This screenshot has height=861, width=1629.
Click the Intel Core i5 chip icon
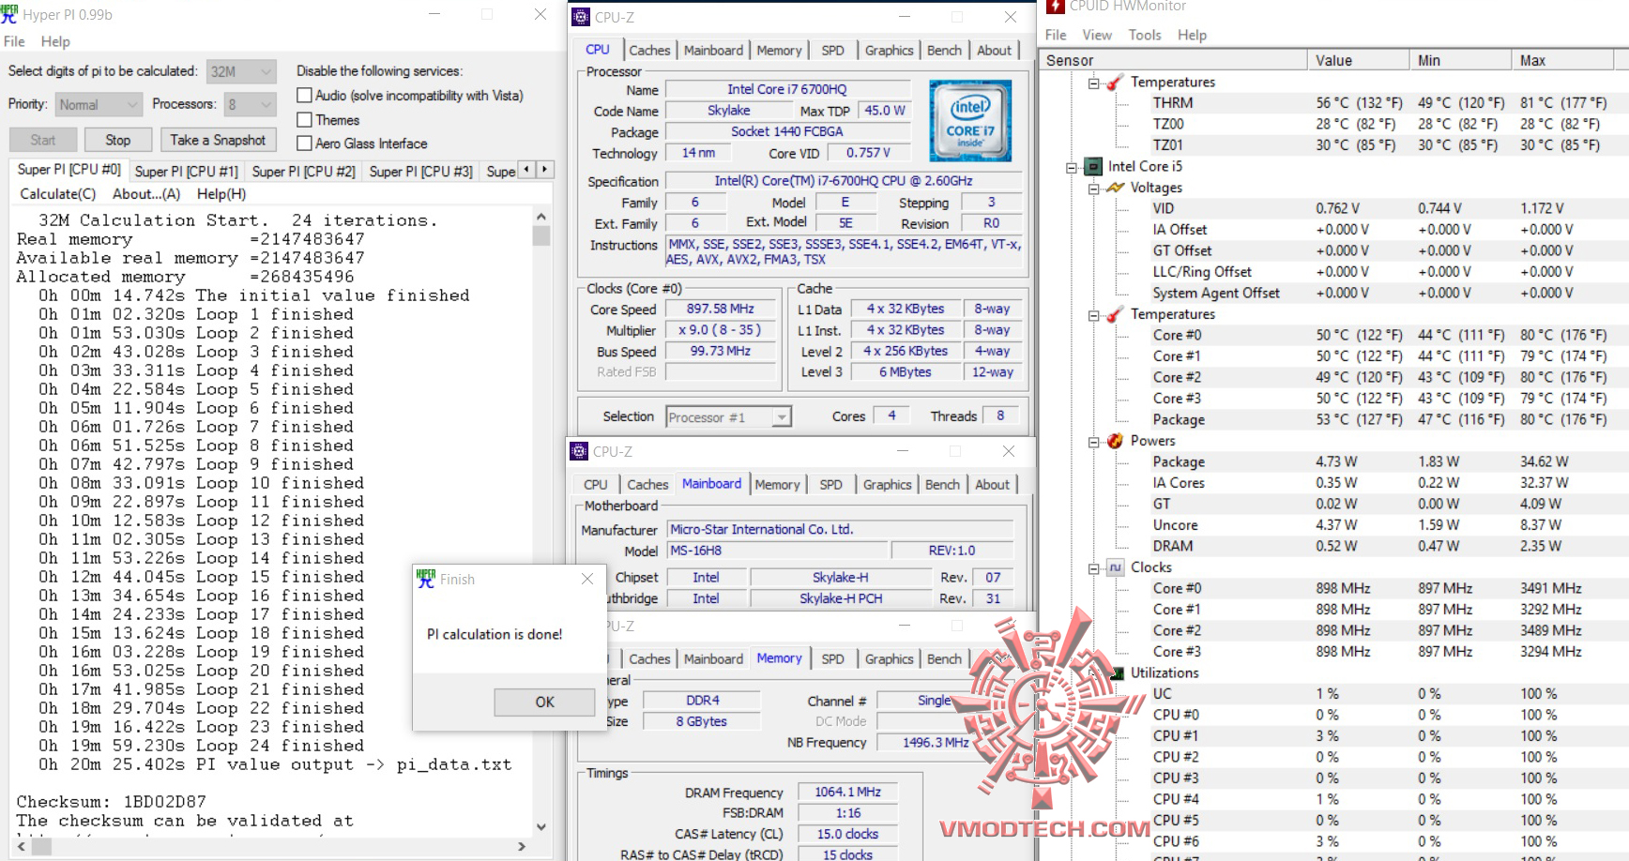tap(1093, 166)
